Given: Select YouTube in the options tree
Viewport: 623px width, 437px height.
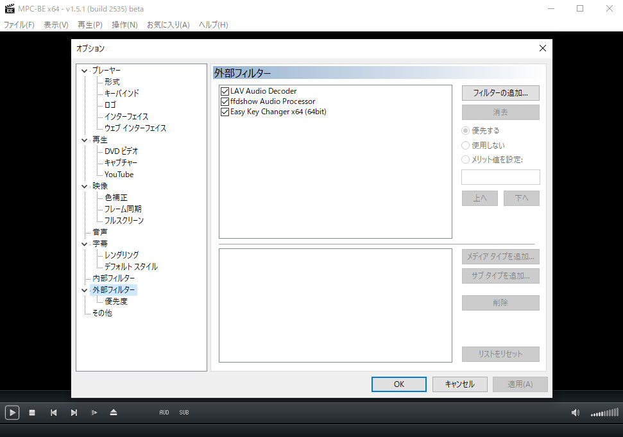Looking at the screenshot, I should (x=119, y=175).
